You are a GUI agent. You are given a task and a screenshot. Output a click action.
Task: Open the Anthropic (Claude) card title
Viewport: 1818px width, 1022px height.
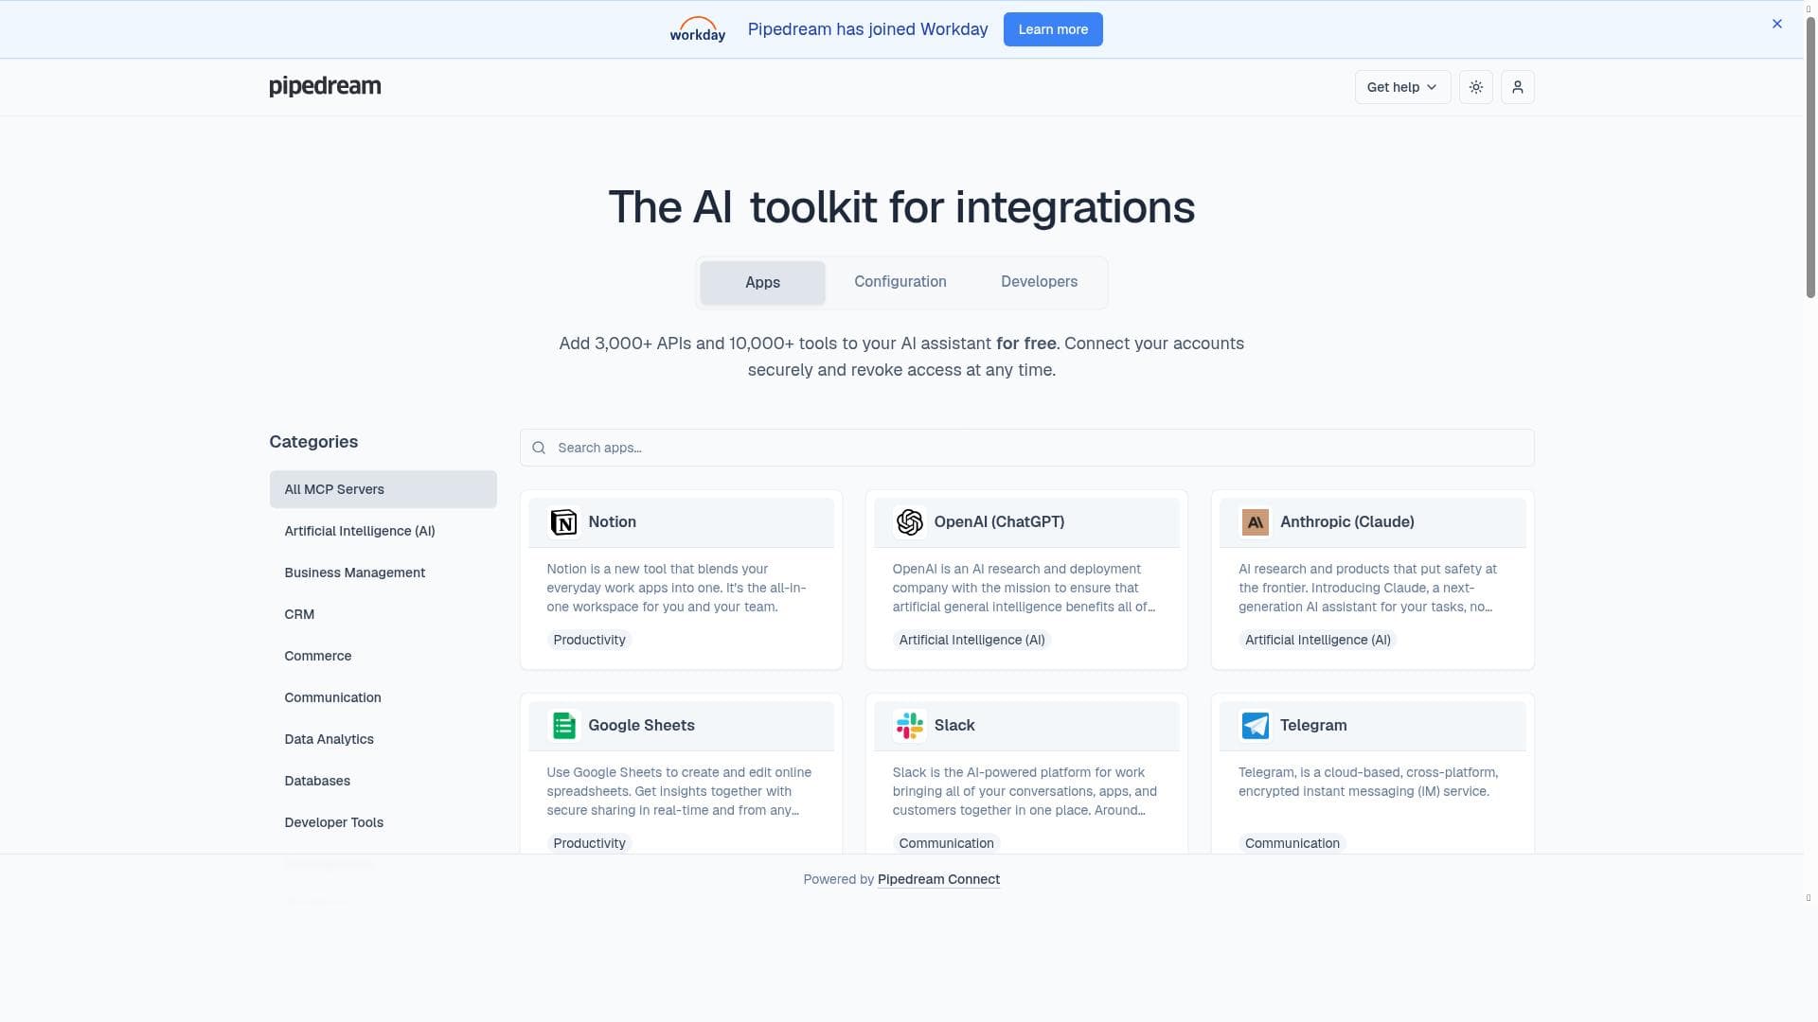[1346, 521]
